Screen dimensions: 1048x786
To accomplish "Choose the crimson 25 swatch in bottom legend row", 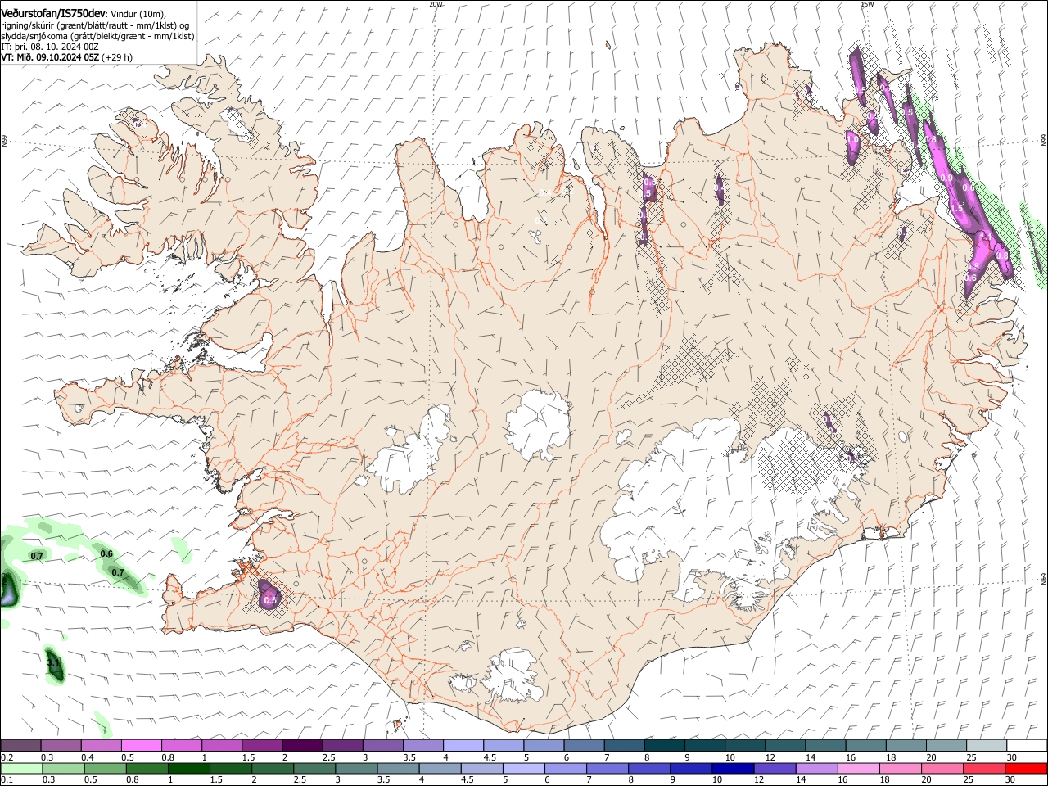I will tap(984, 769).
